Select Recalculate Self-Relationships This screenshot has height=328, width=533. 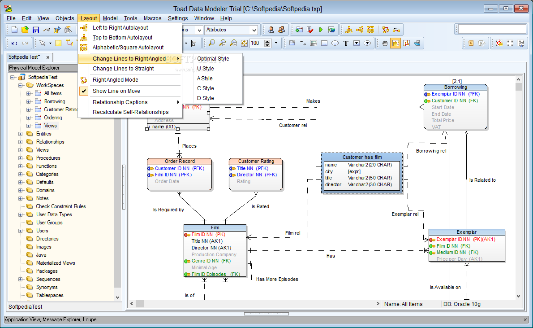[130, 112]
